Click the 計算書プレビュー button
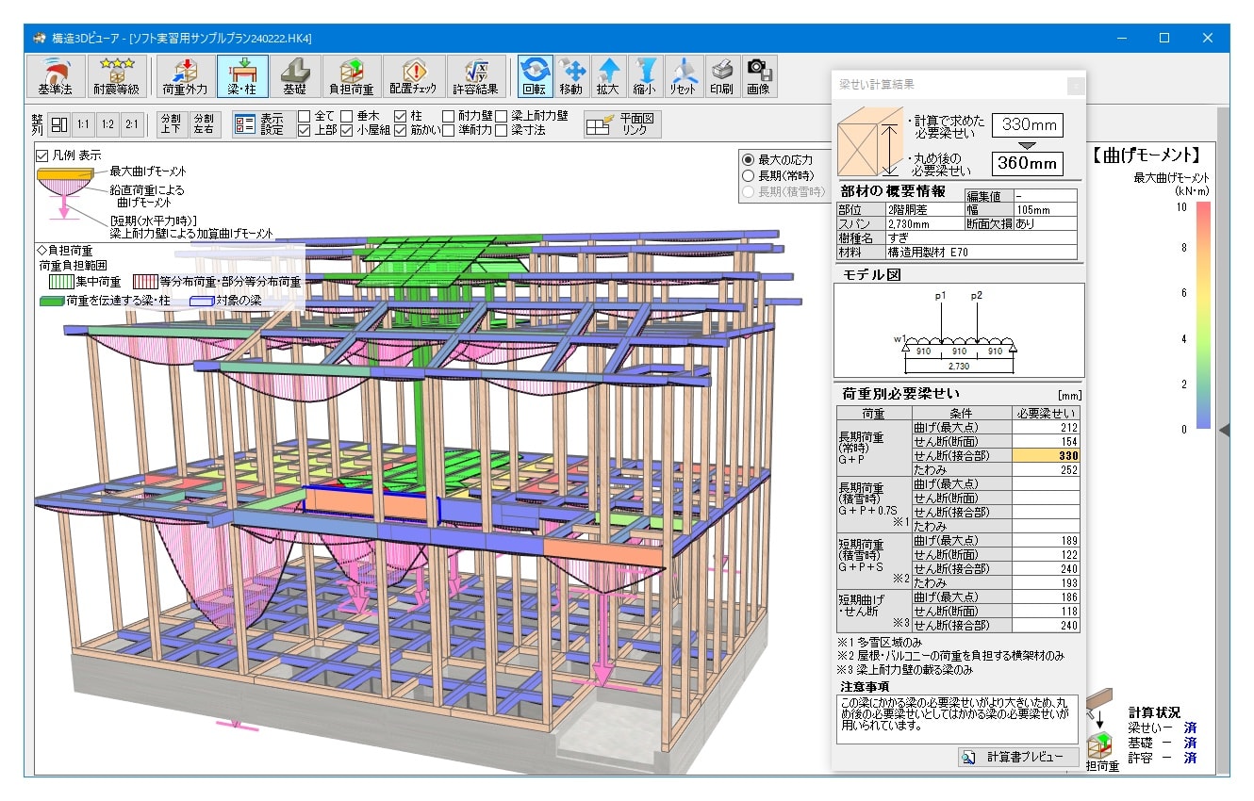 point(1018,757)
